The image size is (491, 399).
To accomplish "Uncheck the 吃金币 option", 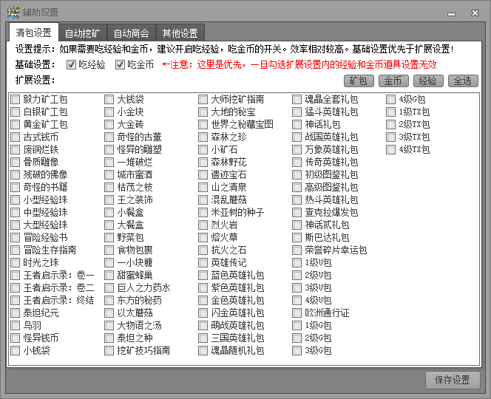I will tap(121, 65).
